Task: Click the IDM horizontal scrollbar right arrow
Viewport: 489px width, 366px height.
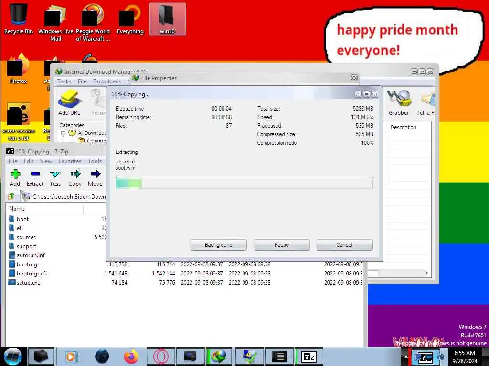Action: (x=426, y=273)
